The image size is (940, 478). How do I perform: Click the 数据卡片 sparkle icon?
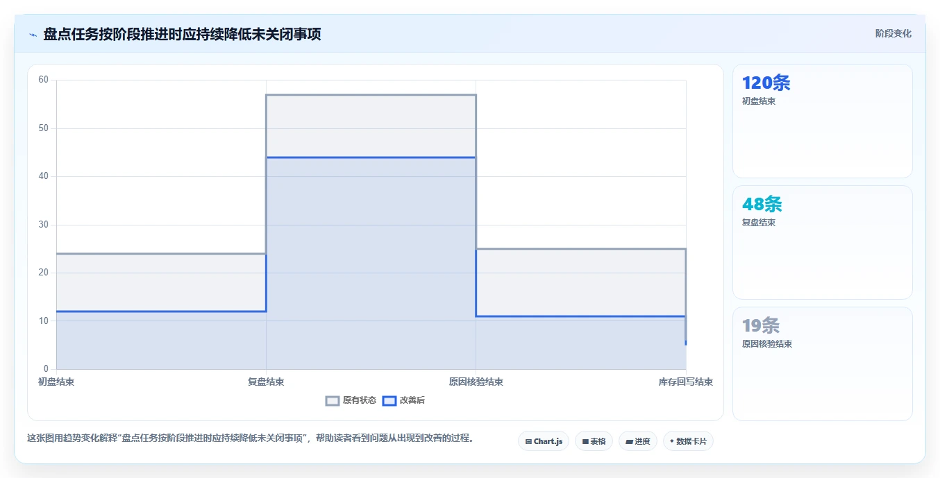[x=672, y=441]
